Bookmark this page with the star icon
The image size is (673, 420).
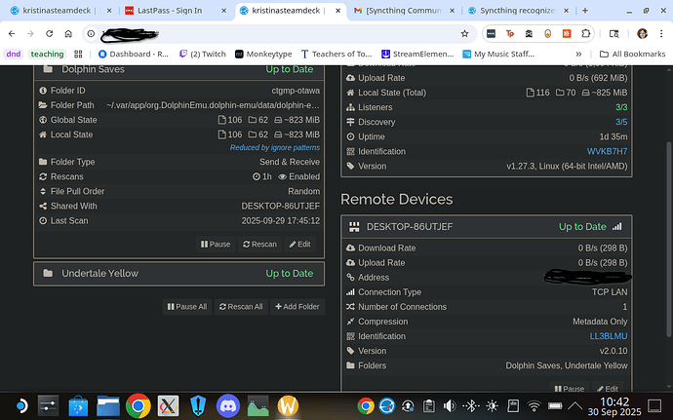coord(464,33)
